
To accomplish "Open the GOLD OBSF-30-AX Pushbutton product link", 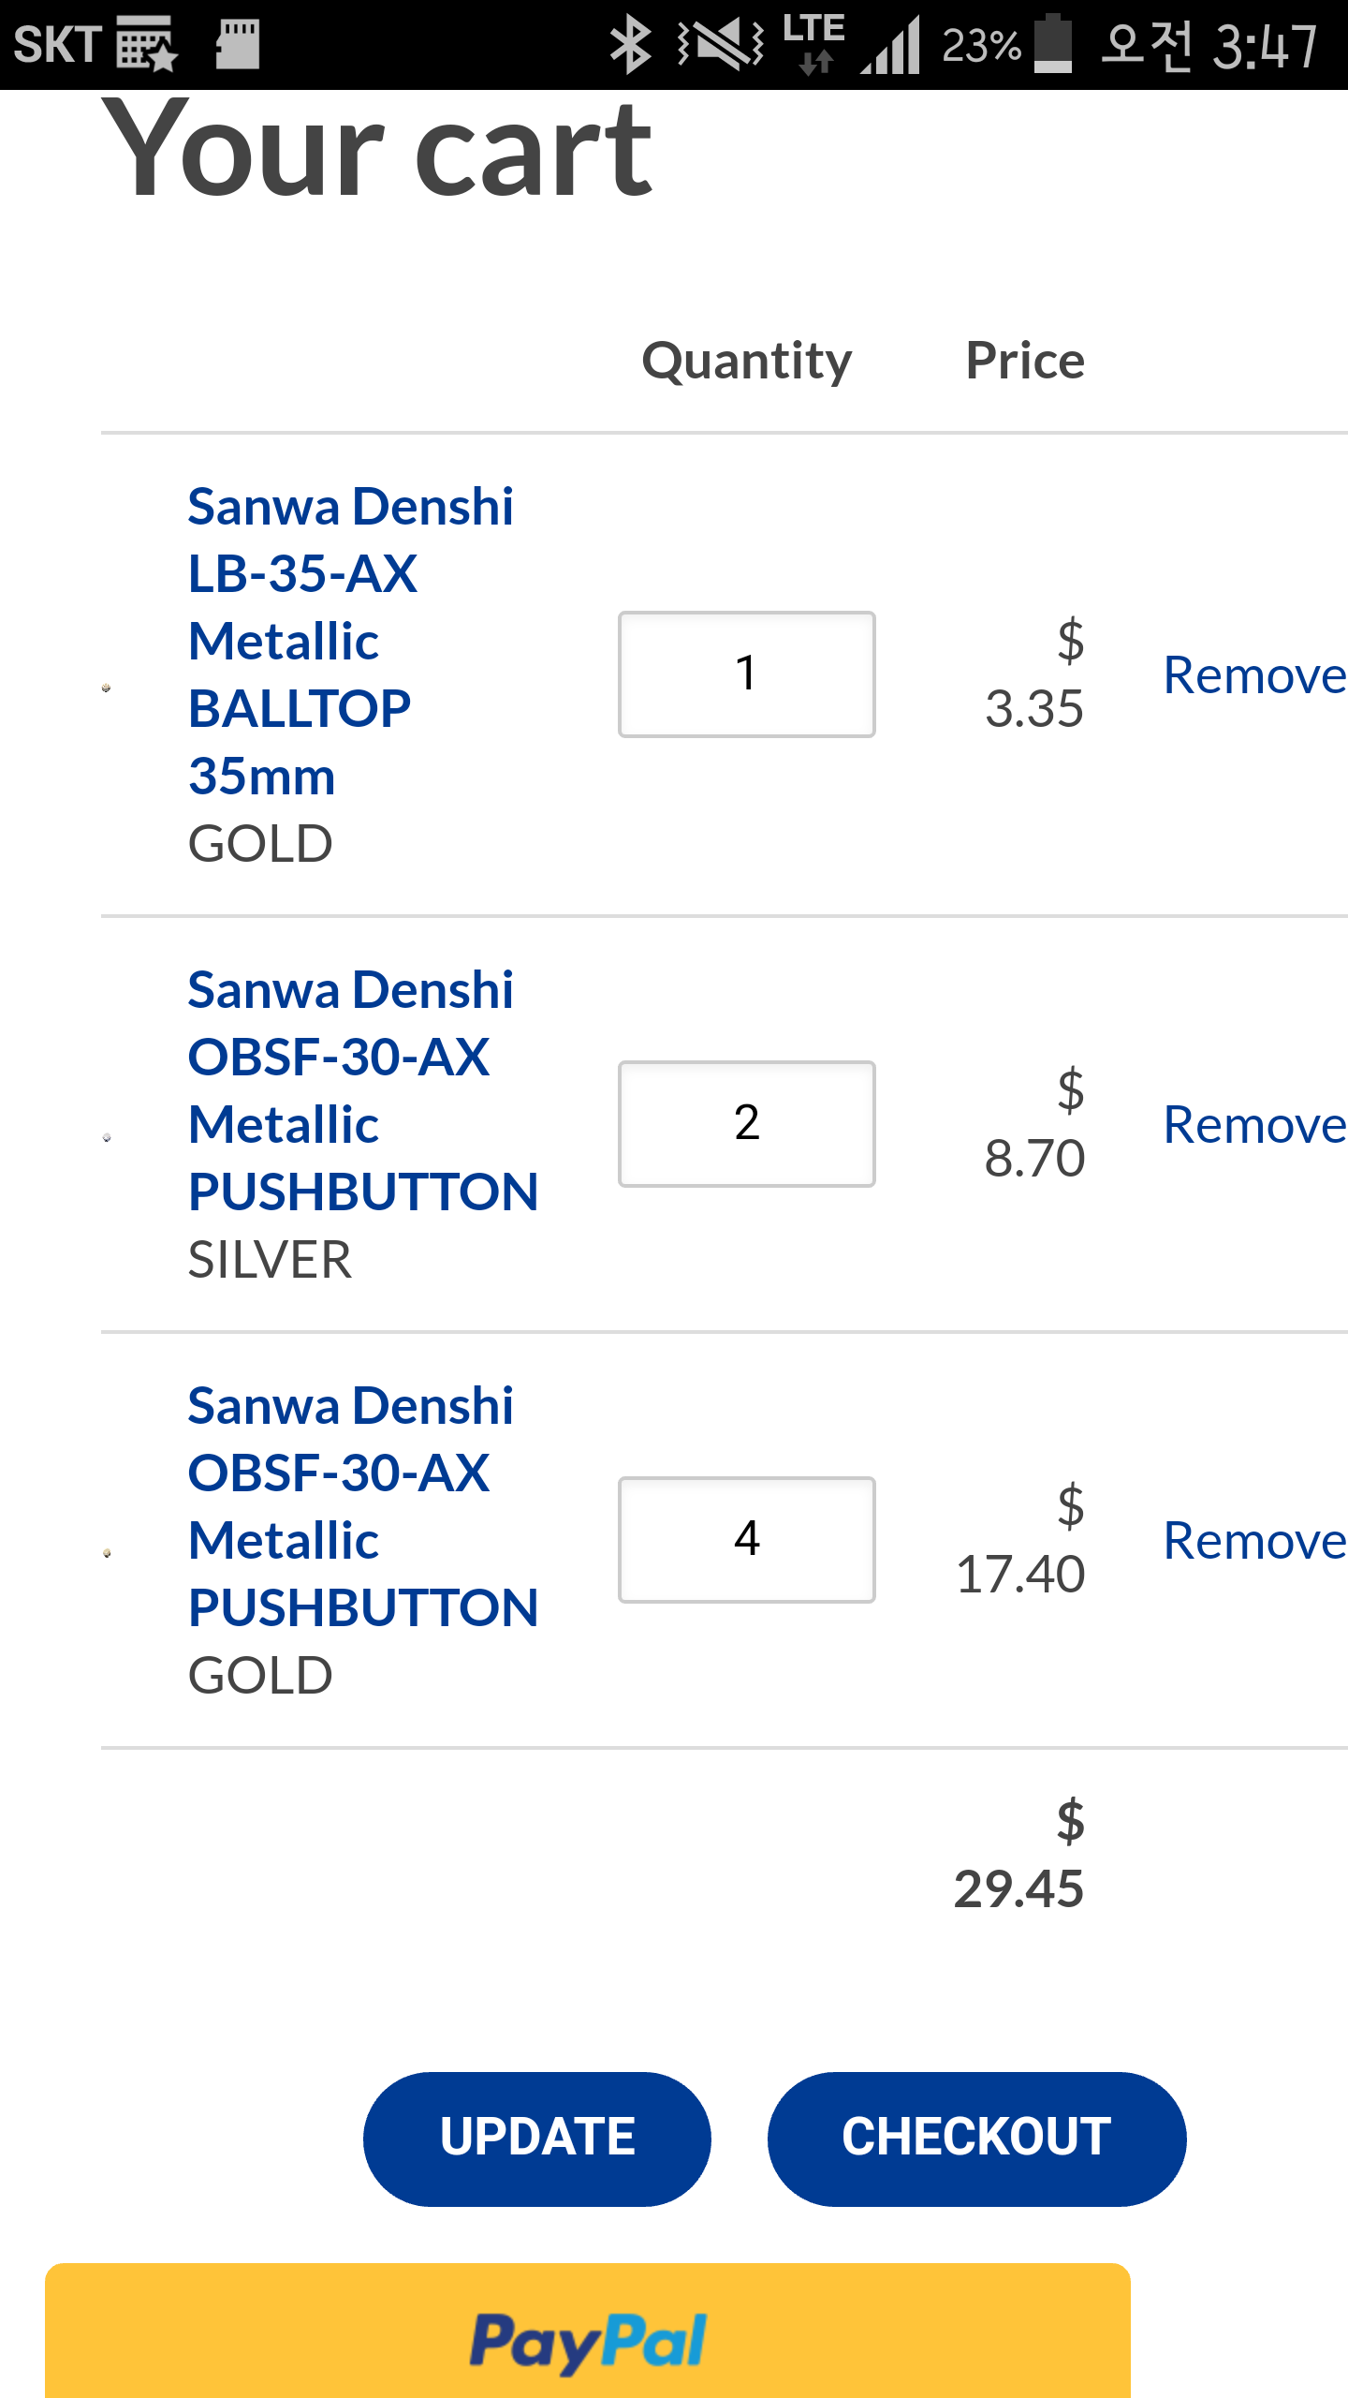I will [363, 1506].
